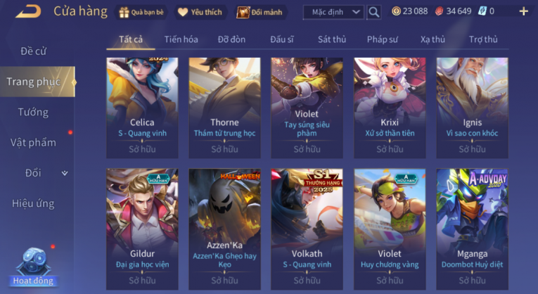This screenshot has height=294, width=538.
Task: Open the Mặc định sort dropdown
Action: pyautogui.click(x=333, y=13)
